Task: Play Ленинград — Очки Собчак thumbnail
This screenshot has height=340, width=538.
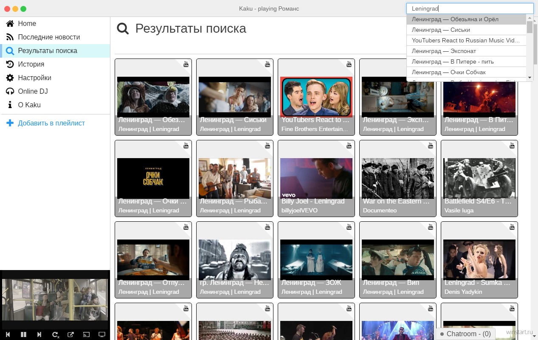Action: 153,178
